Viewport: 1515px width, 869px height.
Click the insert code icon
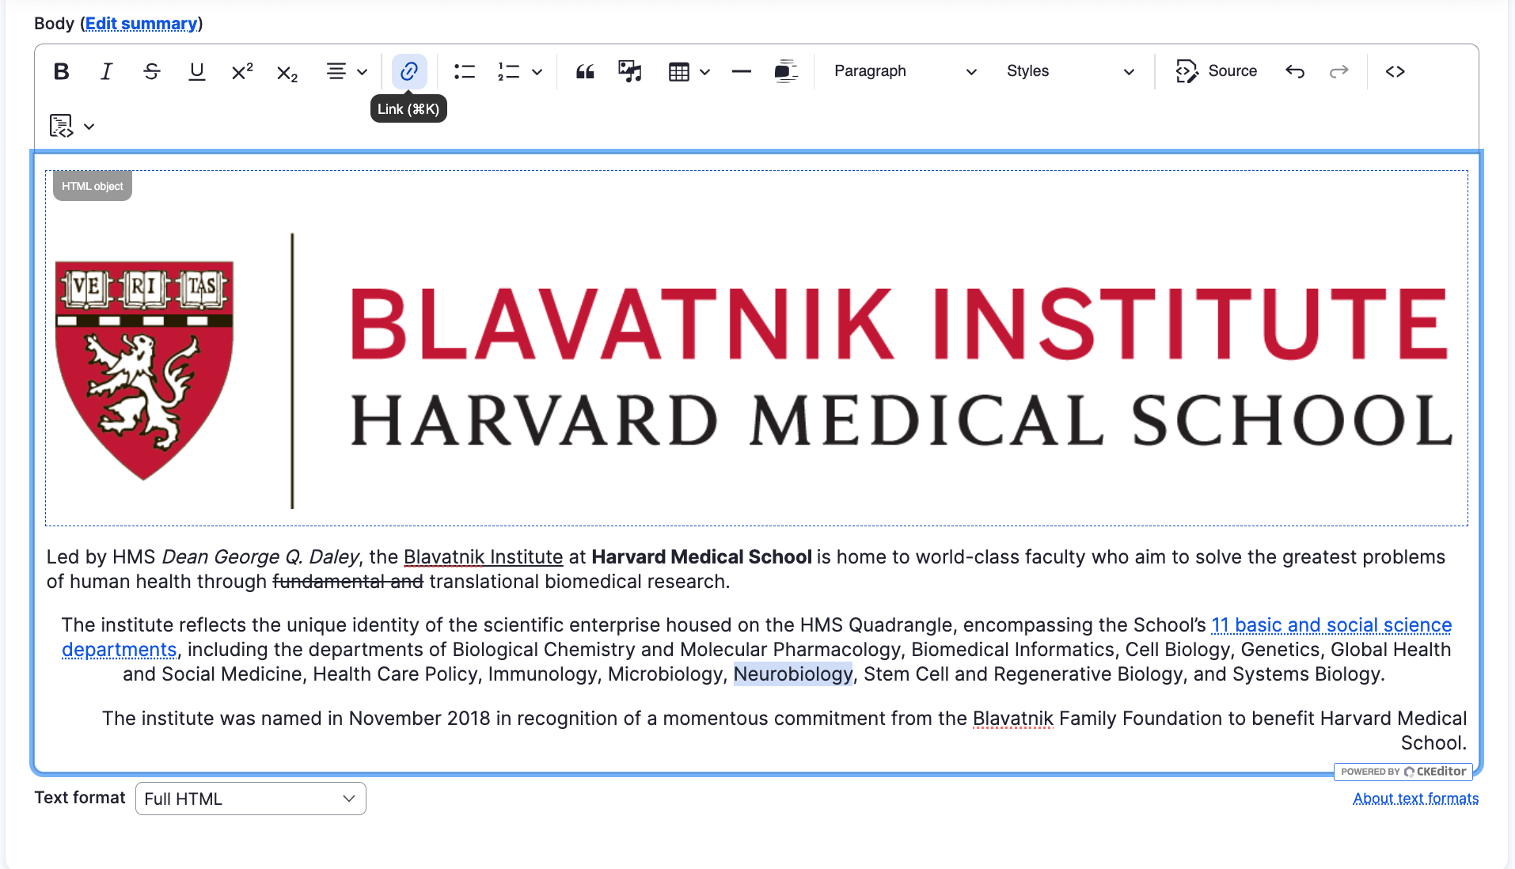pos(1395,72)
